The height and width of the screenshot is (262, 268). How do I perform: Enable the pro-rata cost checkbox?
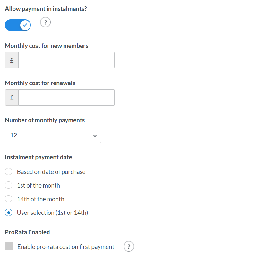tap(9, 247)
